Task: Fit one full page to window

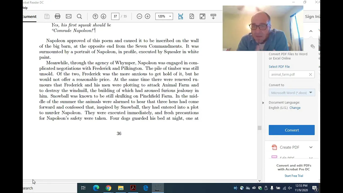Action: pos(192,16)
